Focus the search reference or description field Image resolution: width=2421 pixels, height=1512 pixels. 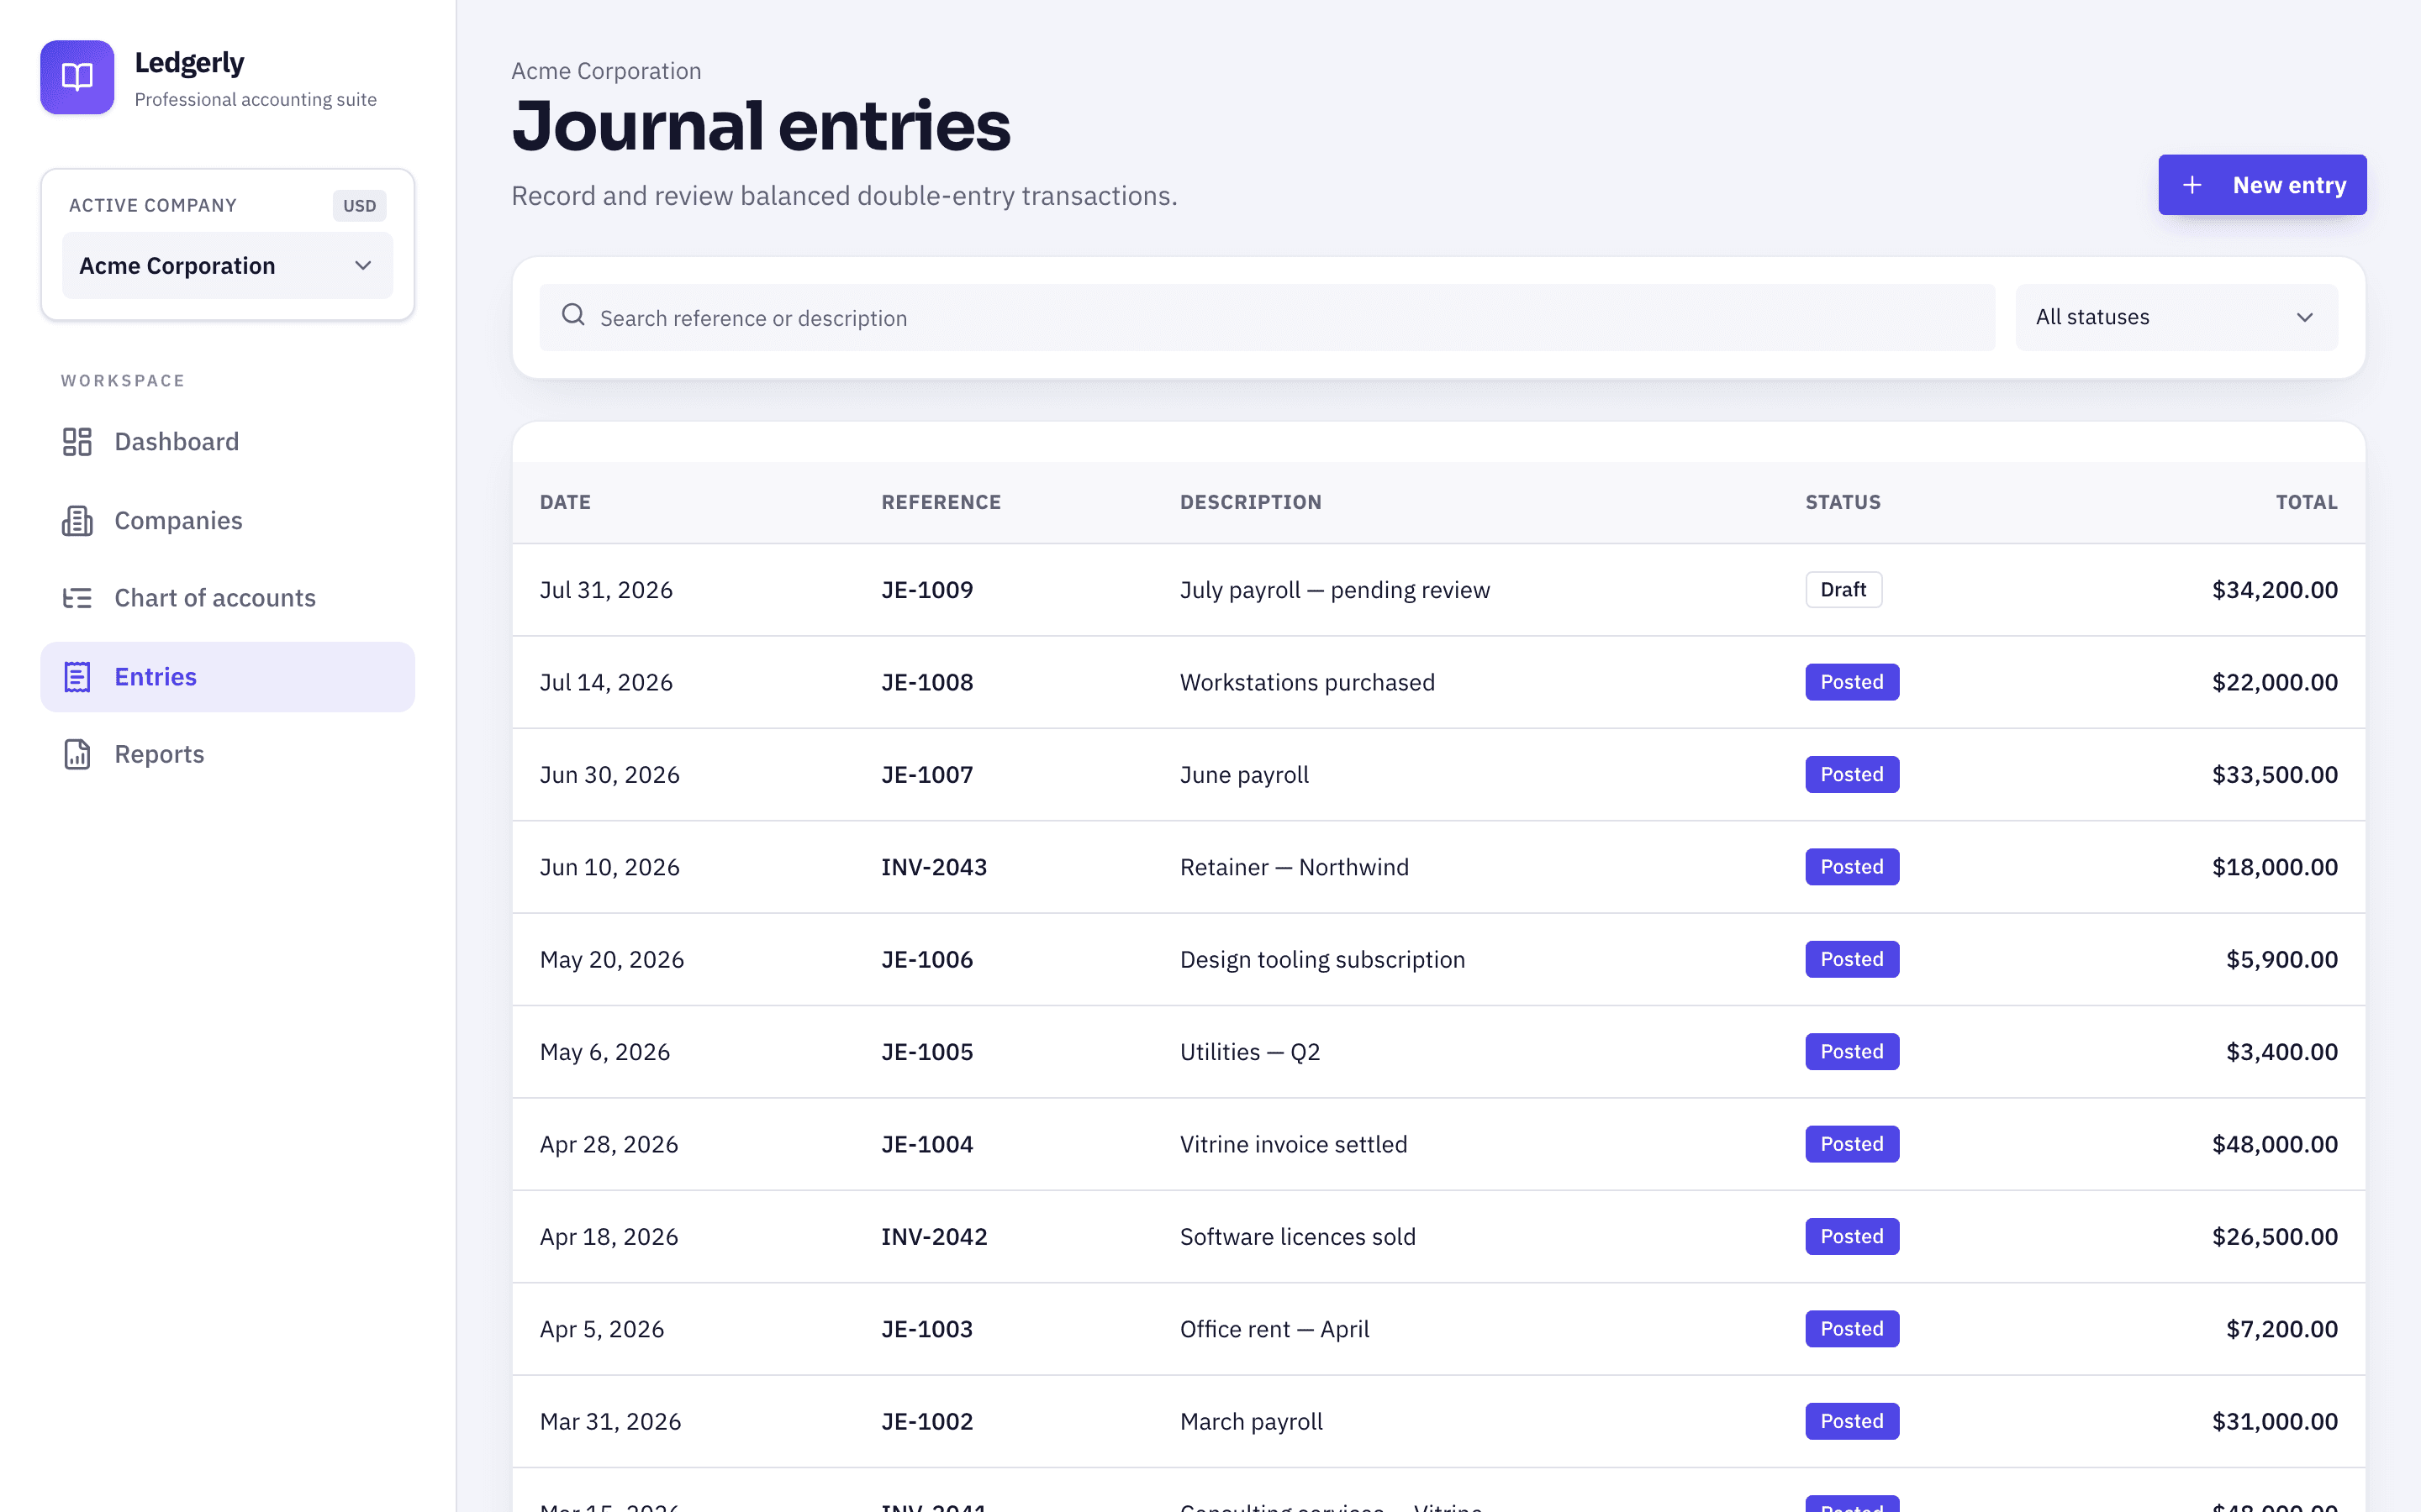pyautogui.click(x=1267, y=317)
